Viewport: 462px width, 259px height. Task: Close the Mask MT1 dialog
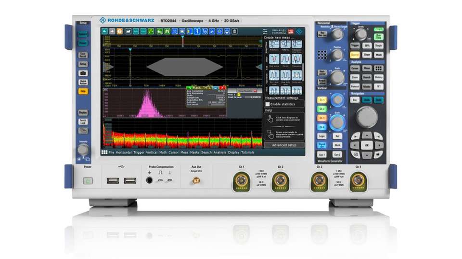pos(222,87)
